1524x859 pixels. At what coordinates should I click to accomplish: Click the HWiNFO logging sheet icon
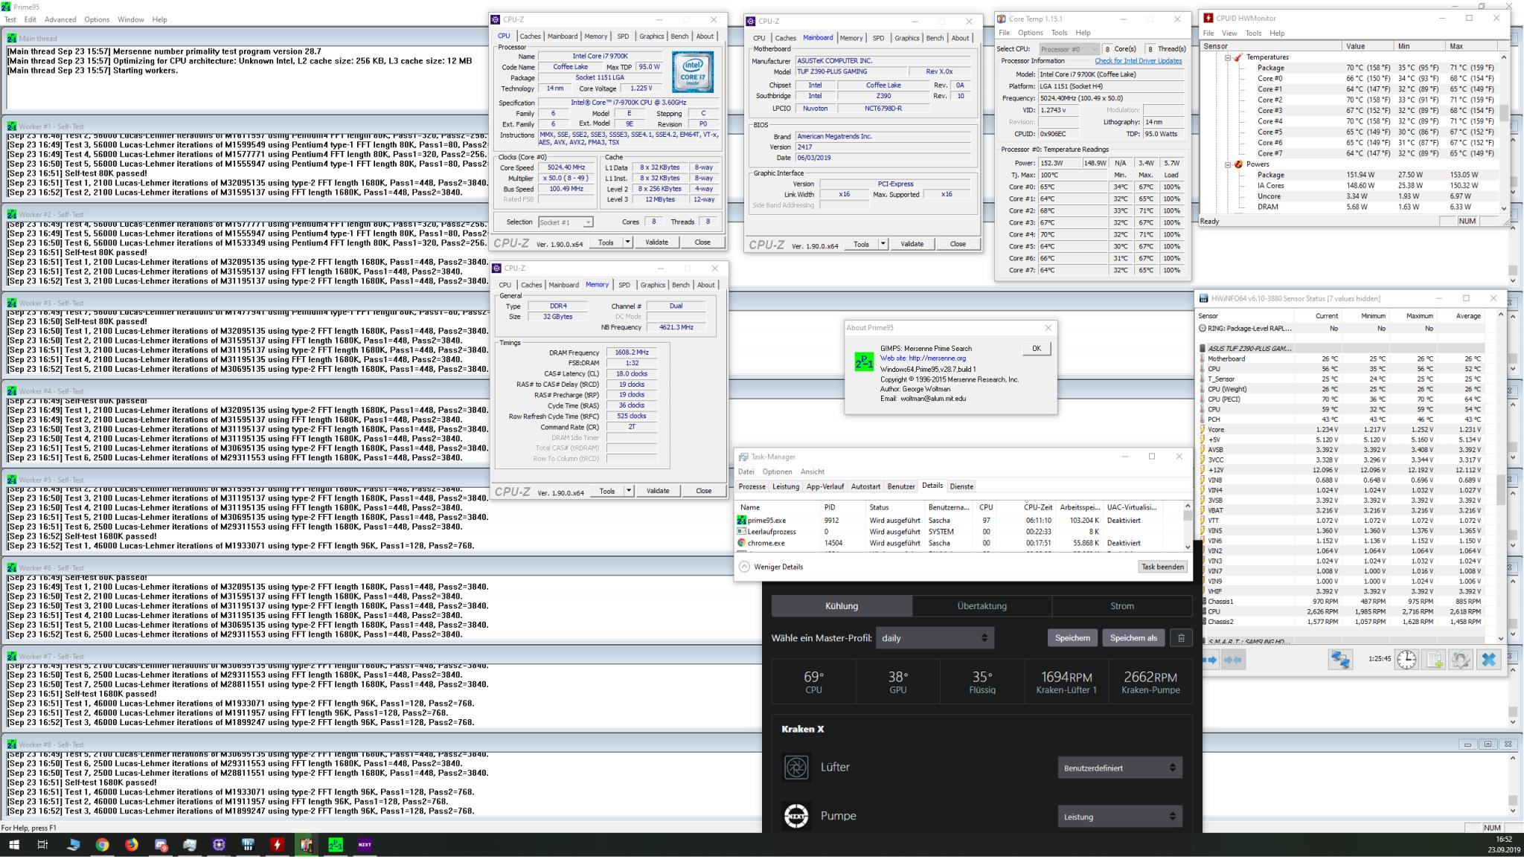point(1434,660)
